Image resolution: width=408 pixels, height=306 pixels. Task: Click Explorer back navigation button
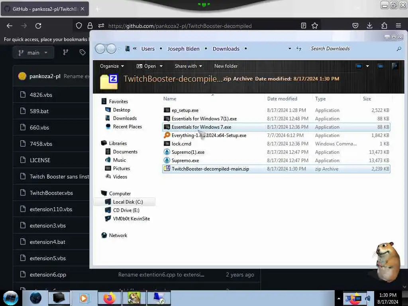point(100,49)
